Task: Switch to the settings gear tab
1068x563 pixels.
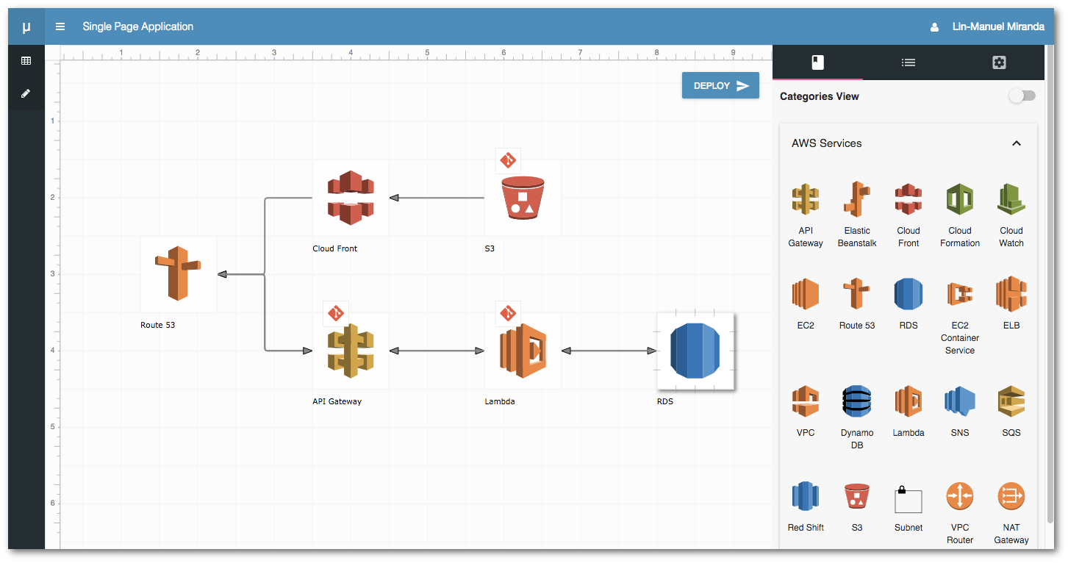Action: (999, 62)
